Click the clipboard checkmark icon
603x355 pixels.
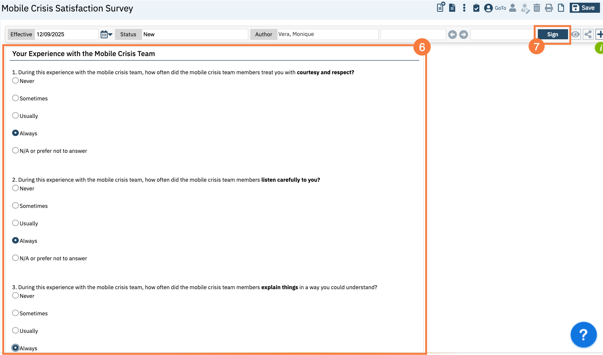pyautogui.click(x=476, y=8)
